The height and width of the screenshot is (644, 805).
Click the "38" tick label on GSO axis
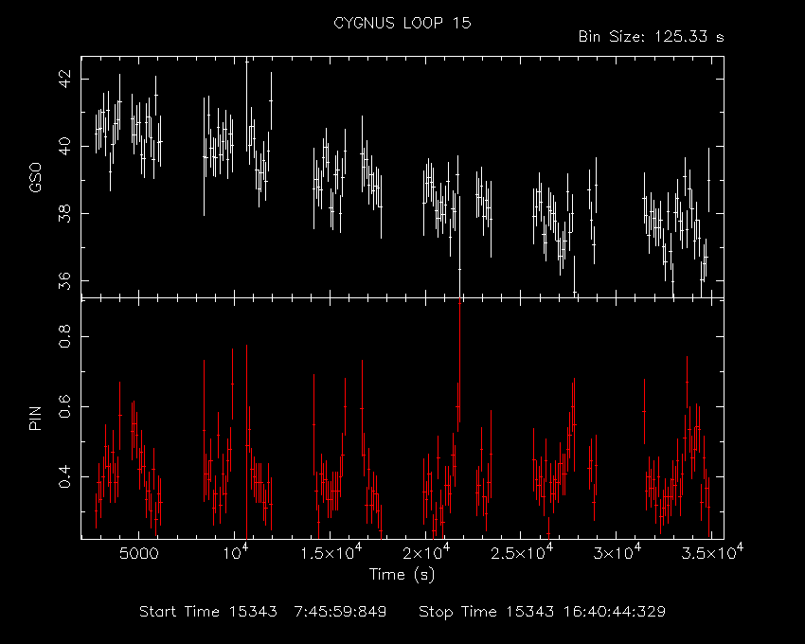65,214
